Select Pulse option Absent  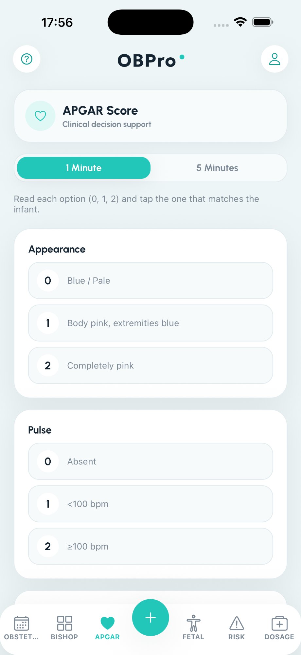(150, 461)
